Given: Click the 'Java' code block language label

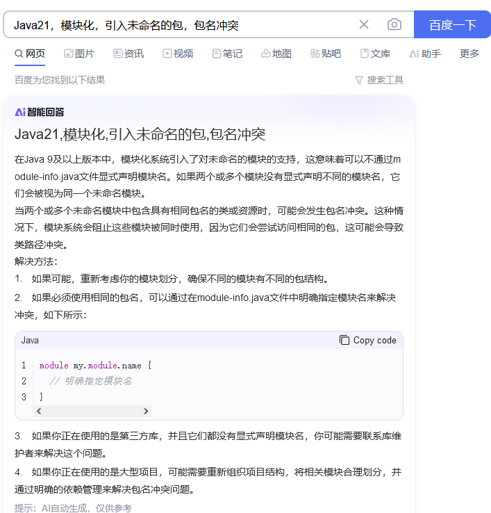Looking at the screenshot, I should point(30,340).
